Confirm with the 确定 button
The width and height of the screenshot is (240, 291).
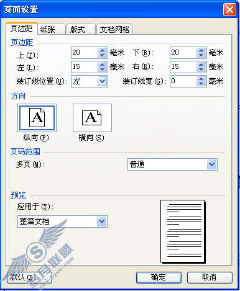pyautogui.click(x=159, y=277)
